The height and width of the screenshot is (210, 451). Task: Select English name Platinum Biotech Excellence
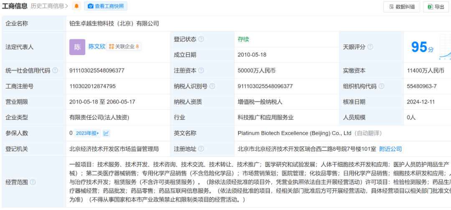295,133
